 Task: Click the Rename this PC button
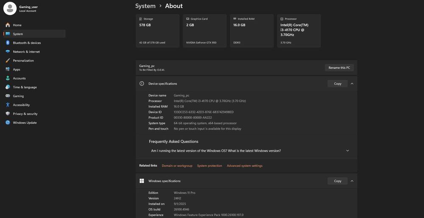[339, 68]
